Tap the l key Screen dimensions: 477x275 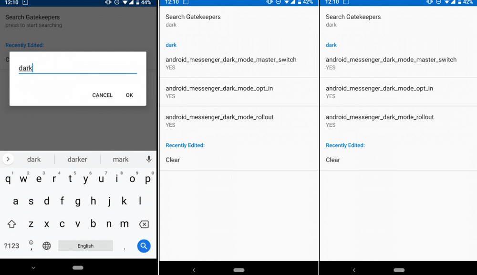click(x=140, y=201)
